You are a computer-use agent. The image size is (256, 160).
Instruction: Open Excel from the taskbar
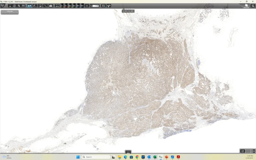click(155, 157)
